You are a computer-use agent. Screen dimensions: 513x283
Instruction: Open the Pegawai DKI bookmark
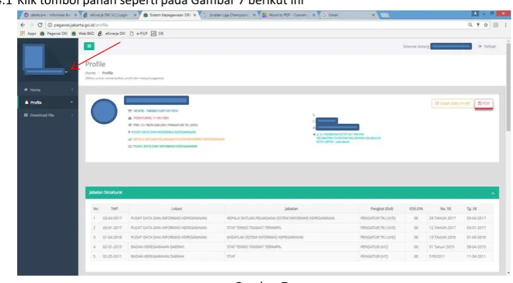pyautogui.click(x=53, y=34)
